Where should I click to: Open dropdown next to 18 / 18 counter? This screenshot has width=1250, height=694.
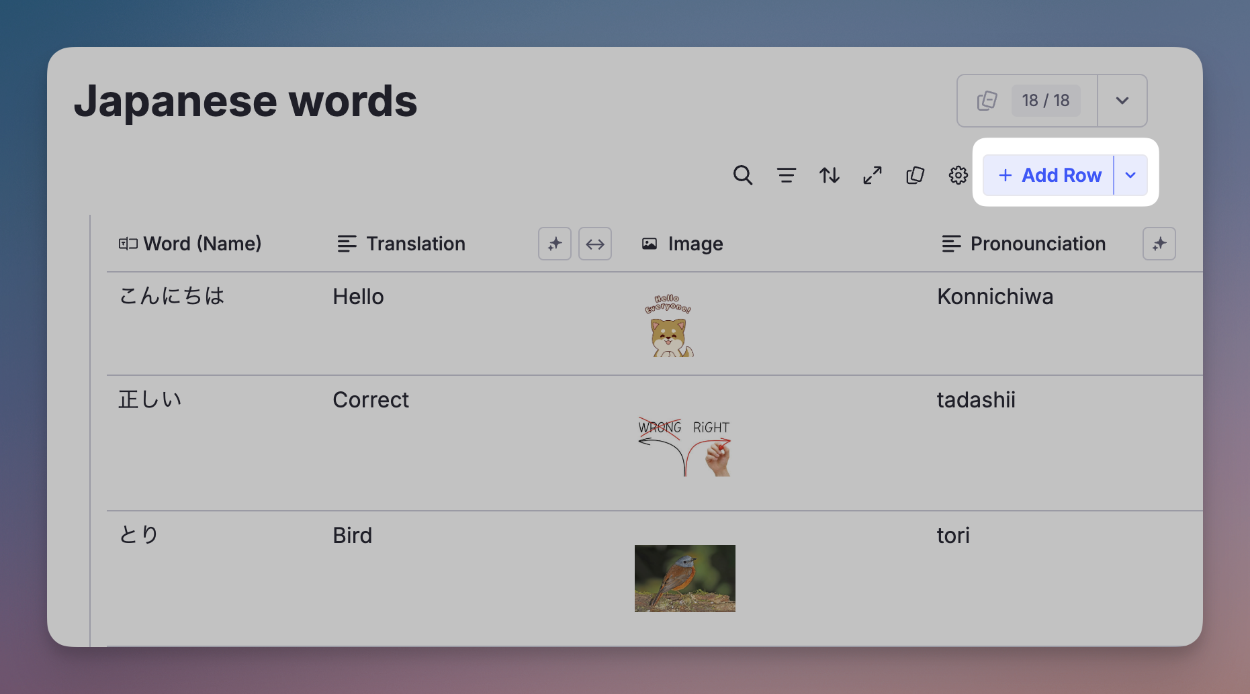point(1122,101)
